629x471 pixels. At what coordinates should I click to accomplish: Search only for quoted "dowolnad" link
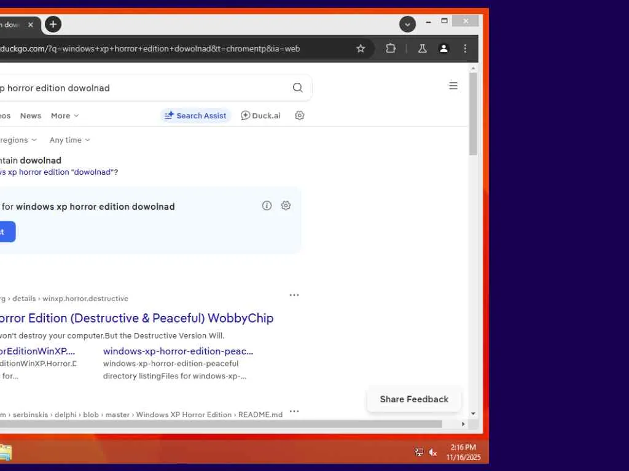point(58,172)
